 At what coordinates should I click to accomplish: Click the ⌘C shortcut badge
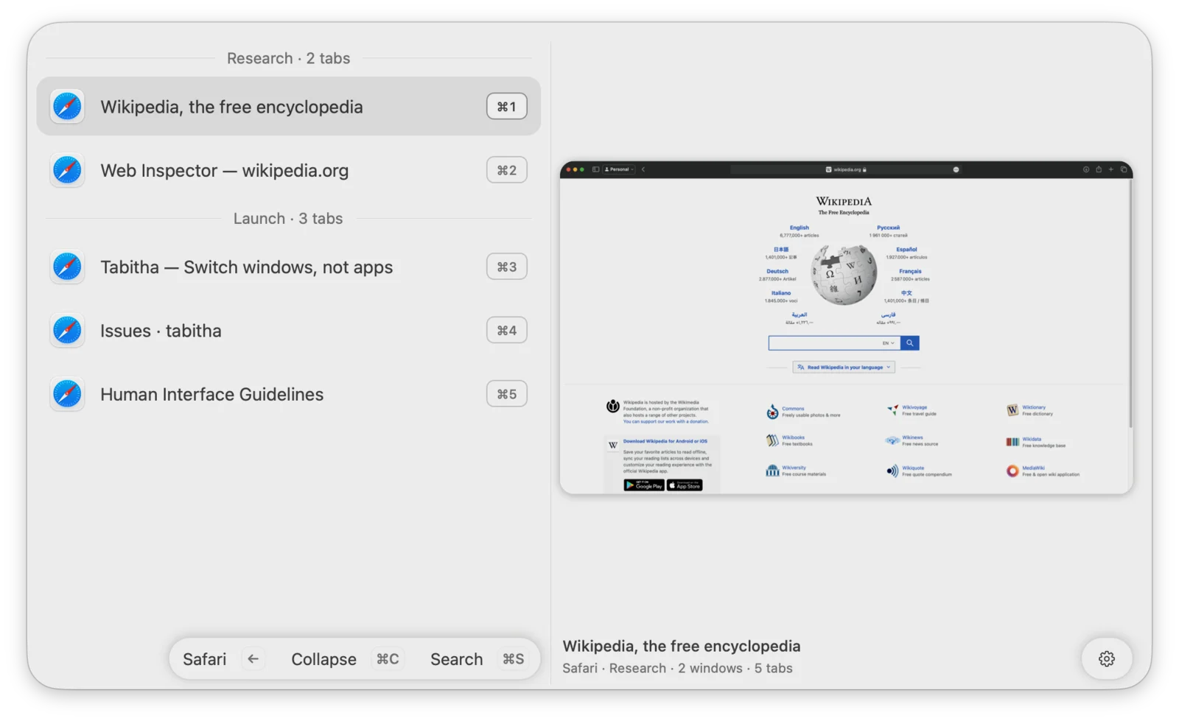coord(388,658)
